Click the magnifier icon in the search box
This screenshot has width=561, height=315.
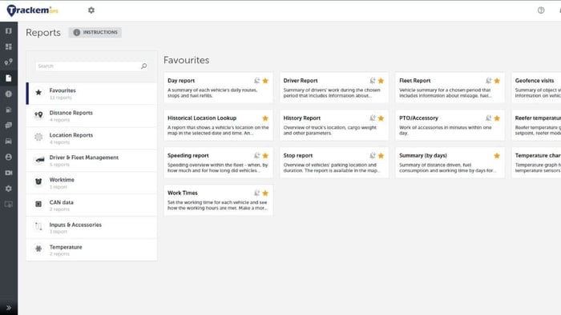(x=143, y=66)
